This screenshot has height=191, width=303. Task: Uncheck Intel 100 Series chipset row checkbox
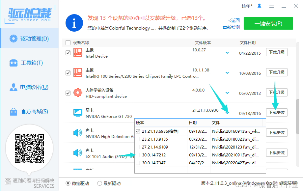68,73
